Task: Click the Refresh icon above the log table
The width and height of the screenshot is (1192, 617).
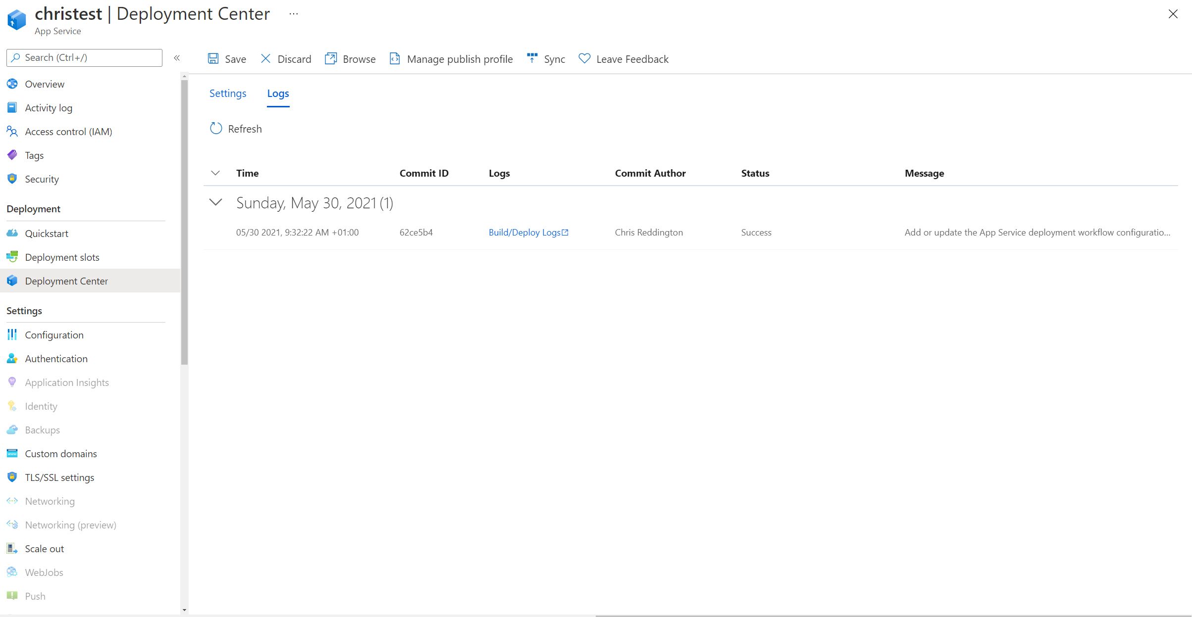Action: click(215, 128)
